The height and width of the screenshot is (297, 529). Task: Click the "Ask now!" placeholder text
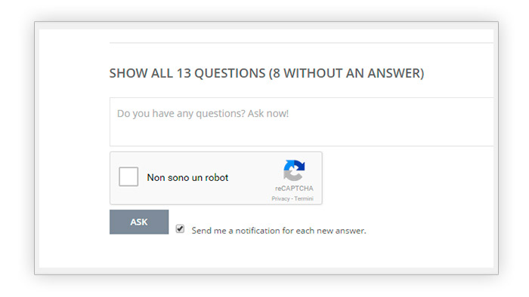[x=268, y=114]
